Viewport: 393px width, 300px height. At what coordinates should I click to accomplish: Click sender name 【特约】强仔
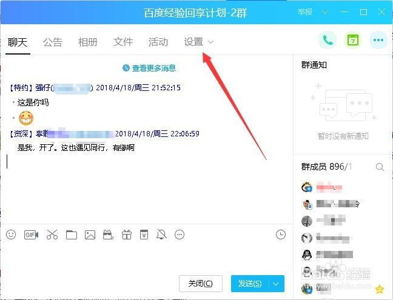(30, 88)
